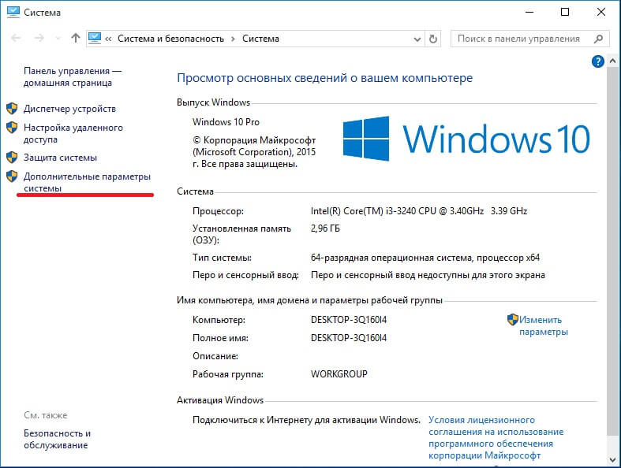Click the Windows 10 logo image
Image resolution: width=621 pixels, height=468 pixels.
[x=466, y=139]
